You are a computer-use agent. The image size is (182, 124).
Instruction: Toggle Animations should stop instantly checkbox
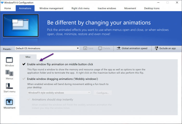29,99
